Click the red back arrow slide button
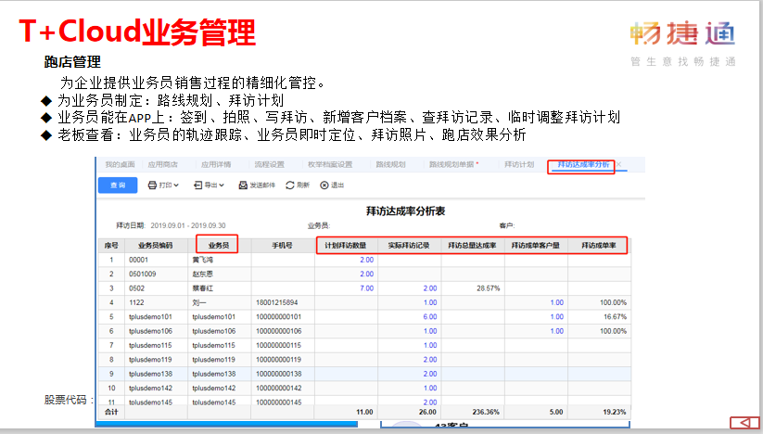 pyautogui.click(x=744, y=423)
